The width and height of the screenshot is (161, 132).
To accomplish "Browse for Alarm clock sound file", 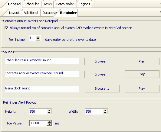I will 102,89.
